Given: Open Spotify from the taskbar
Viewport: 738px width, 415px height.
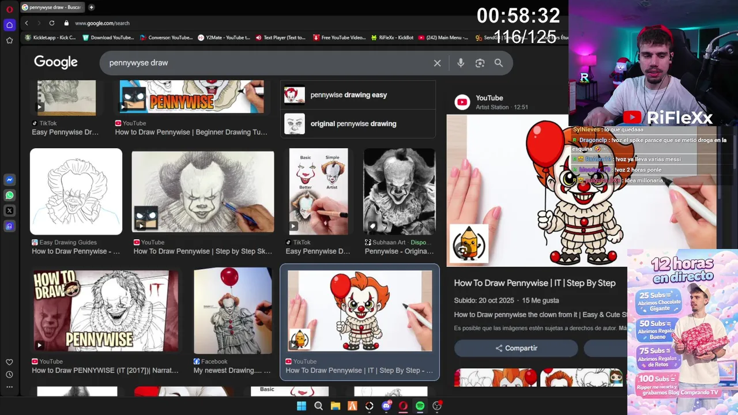Looking at the screenshot, I should [x=420, y=406].
